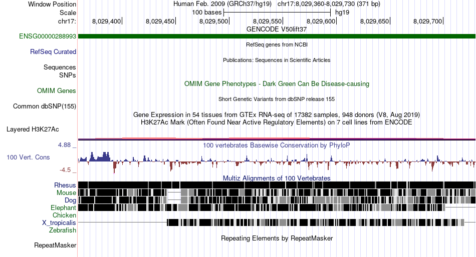Click the ENSG00000288993 gene label
The image size is (476, 257).
pyautogui.click(x=48, y=36)
